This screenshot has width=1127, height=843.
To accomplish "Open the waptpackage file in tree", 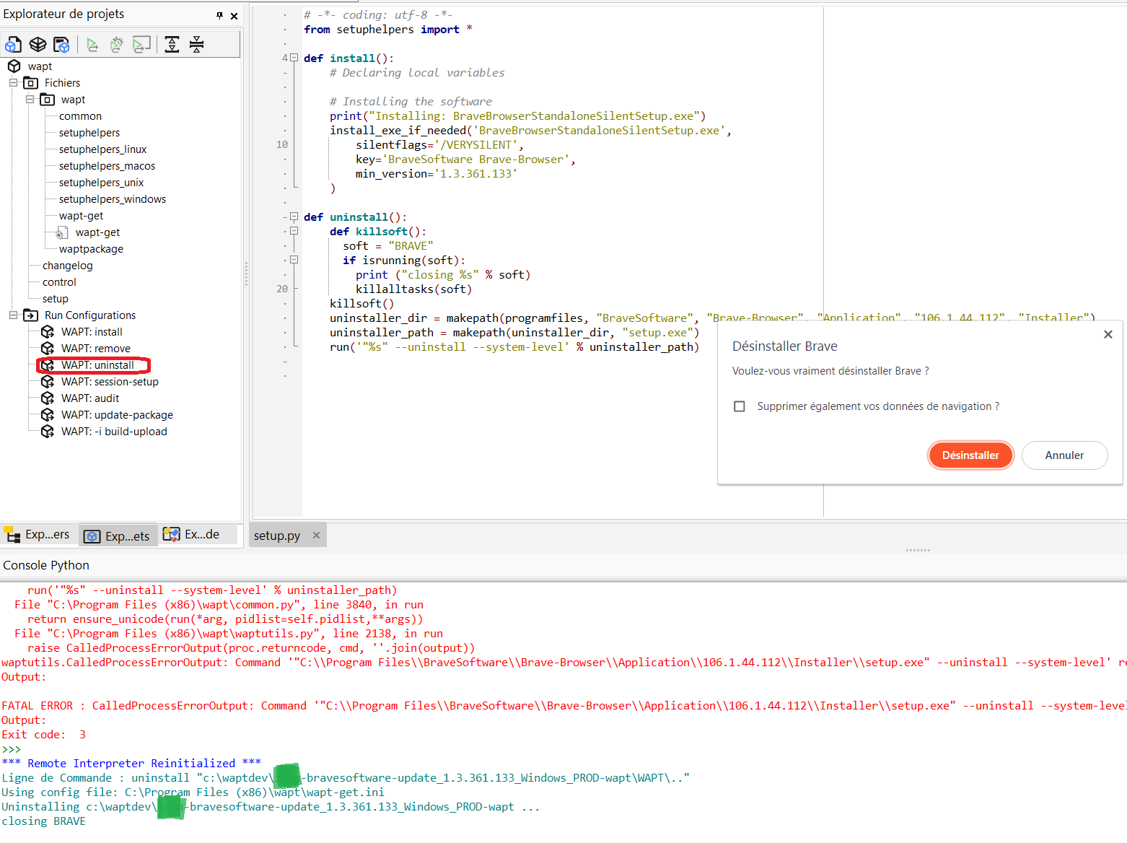I will coord(91,249).
